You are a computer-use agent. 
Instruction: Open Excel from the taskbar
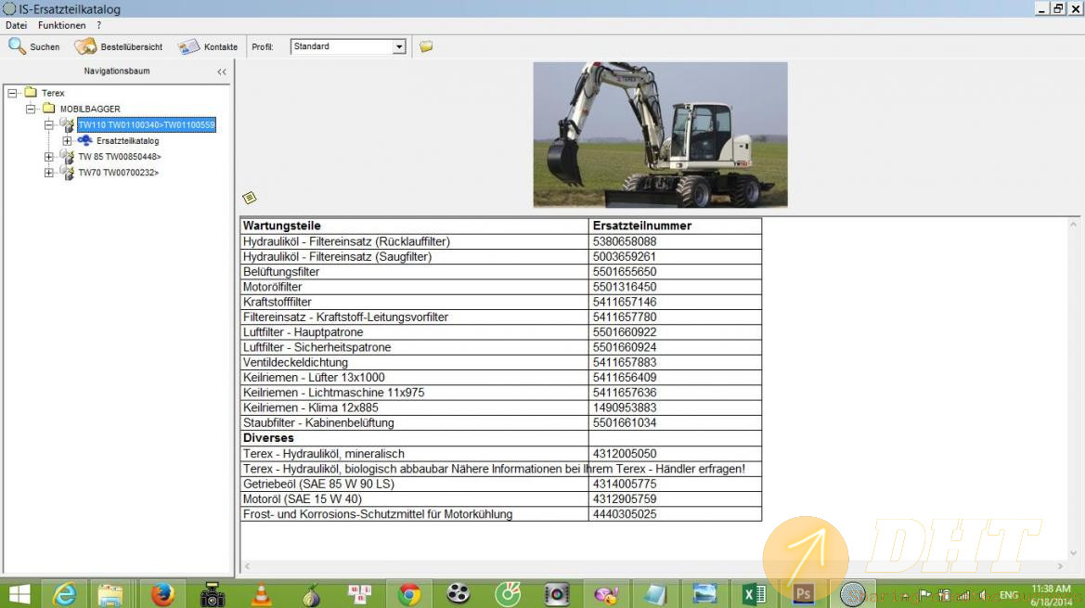[755, 594]
